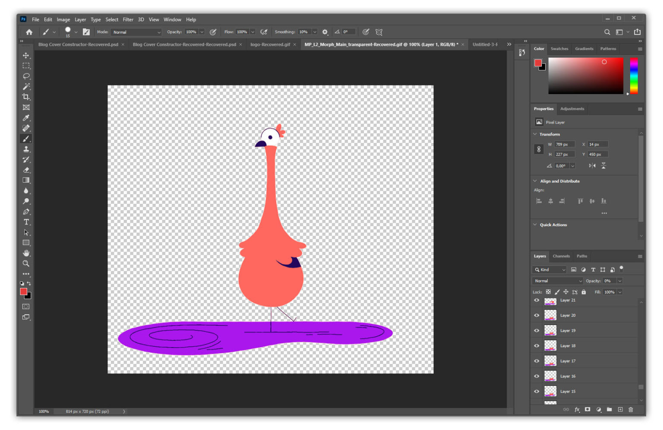The width and height of the screenshot is (663, 430).
Task: Collapse the Transform section in Properties
Action: [535, 134]
